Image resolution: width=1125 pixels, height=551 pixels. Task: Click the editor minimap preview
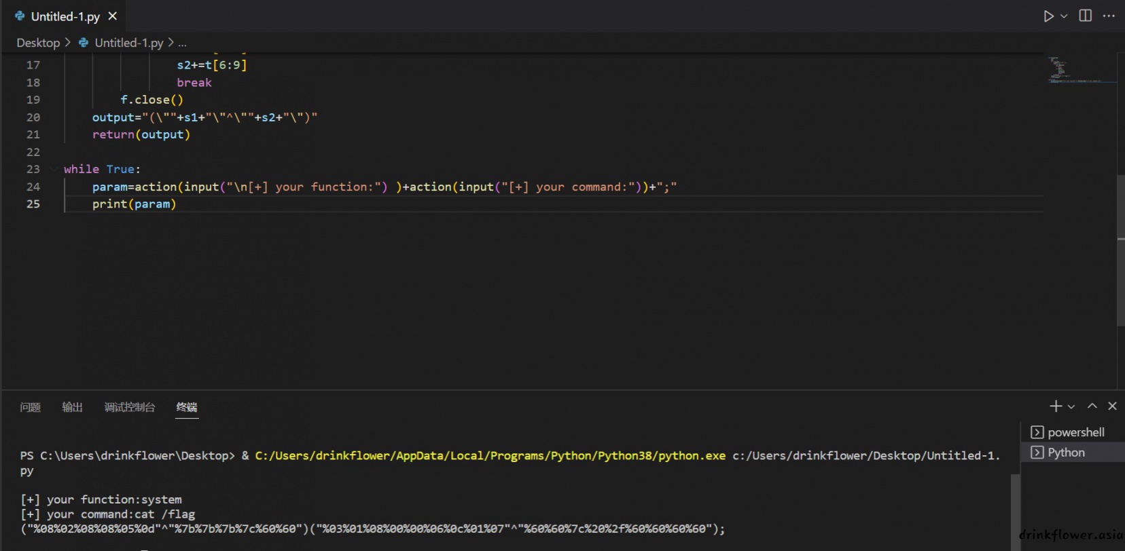click(x=1082, y=70)
